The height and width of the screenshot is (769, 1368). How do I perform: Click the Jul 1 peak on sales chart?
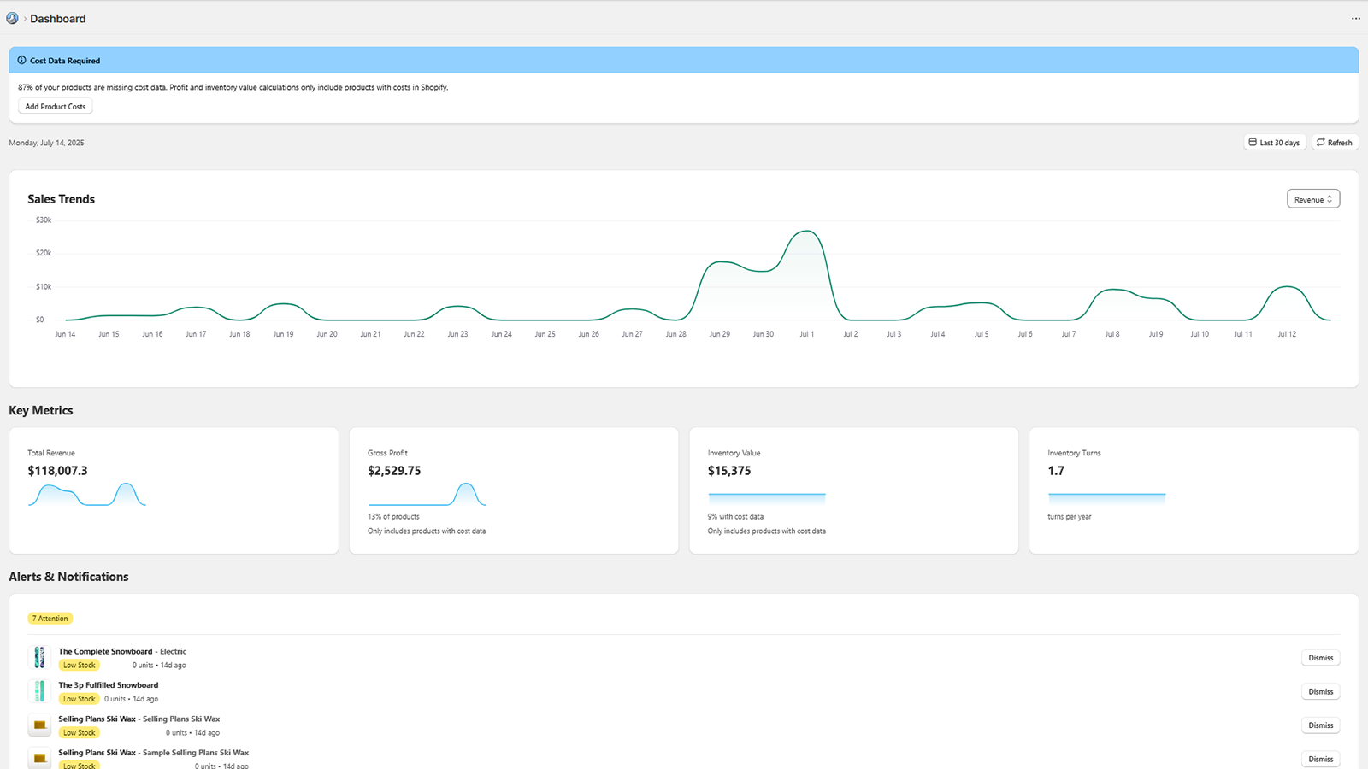point(806,232)
